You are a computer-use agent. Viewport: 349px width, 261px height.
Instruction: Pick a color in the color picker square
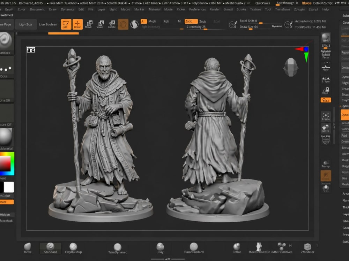pos(5,163)
